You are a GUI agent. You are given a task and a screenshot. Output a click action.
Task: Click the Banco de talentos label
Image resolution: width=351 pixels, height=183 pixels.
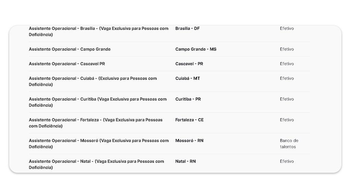click(x=289, y=144)
